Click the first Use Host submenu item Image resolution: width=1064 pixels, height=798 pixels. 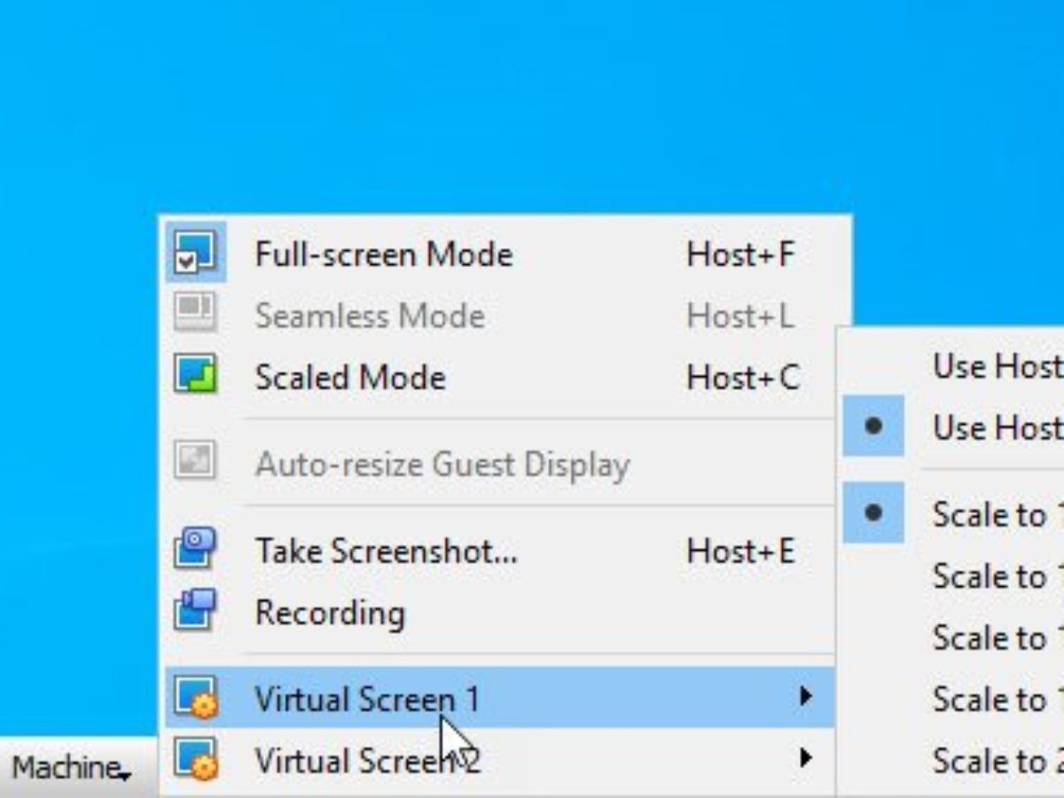[952, 366]
